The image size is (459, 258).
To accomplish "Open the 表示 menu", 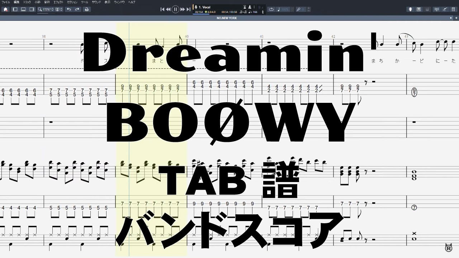I will pos(108,2).
